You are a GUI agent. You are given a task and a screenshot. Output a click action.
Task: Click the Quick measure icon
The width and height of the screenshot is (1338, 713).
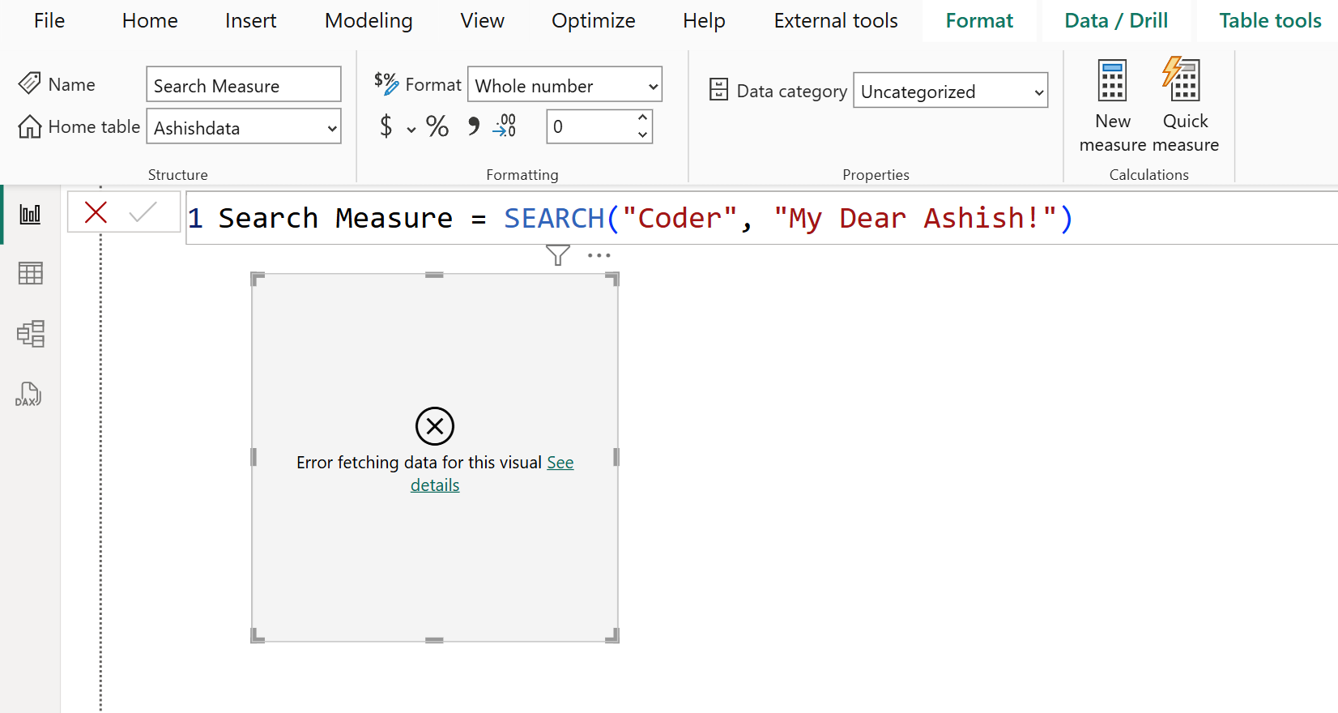click(1182, 80)
